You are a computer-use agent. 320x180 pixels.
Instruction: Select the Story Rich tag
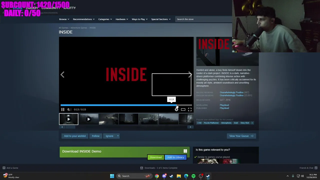(x=245, y=123)
